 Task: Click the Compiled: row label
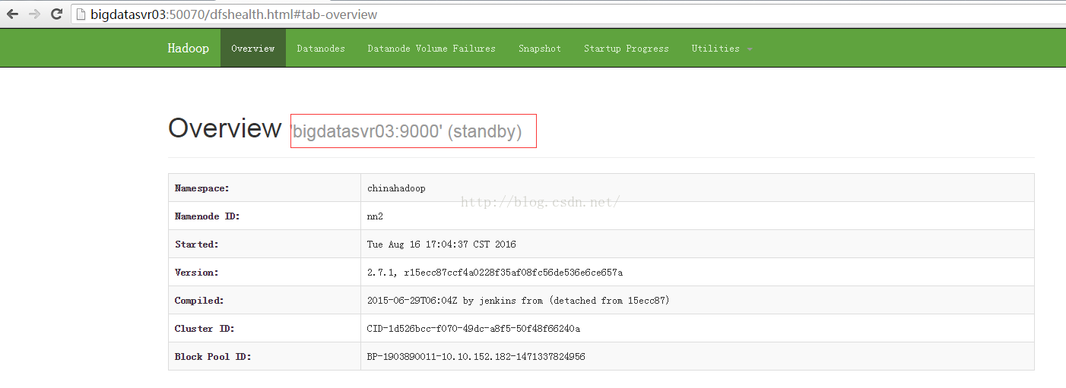199,300
